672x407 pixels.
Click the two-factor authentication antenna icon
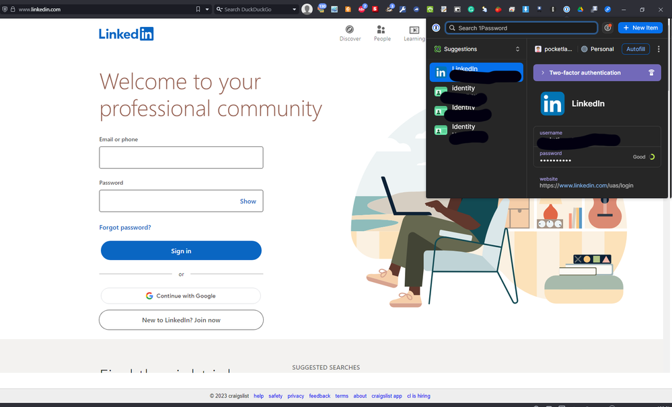pyautogui.click(x=651, y=73)
